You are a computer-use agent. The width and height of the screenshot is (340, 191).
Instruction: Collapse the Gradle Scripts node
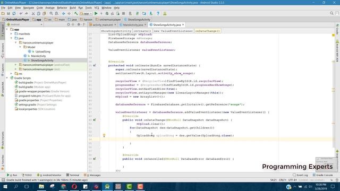click(x=7, y=78)
